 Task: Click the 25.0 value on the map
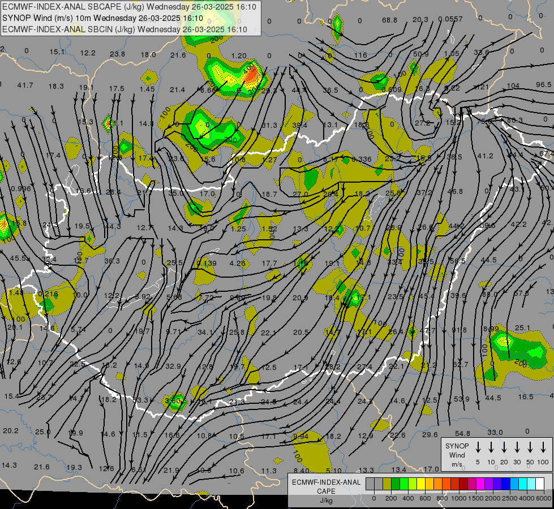[x=43, y=432]
